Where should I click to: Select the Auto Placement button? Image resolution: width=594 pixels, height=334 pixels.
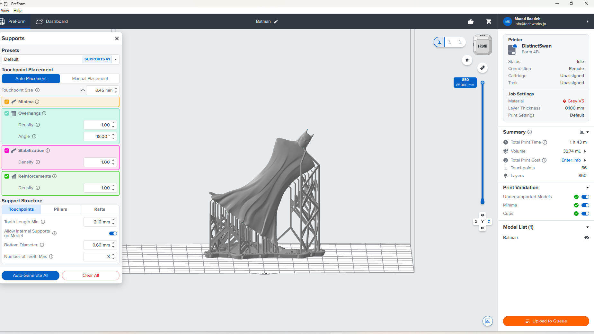pos(31,79)
